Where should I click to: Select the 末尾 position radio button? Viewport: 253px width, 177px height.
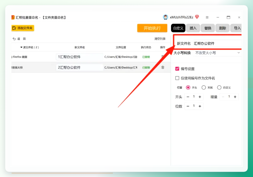(x=204, y=87)
